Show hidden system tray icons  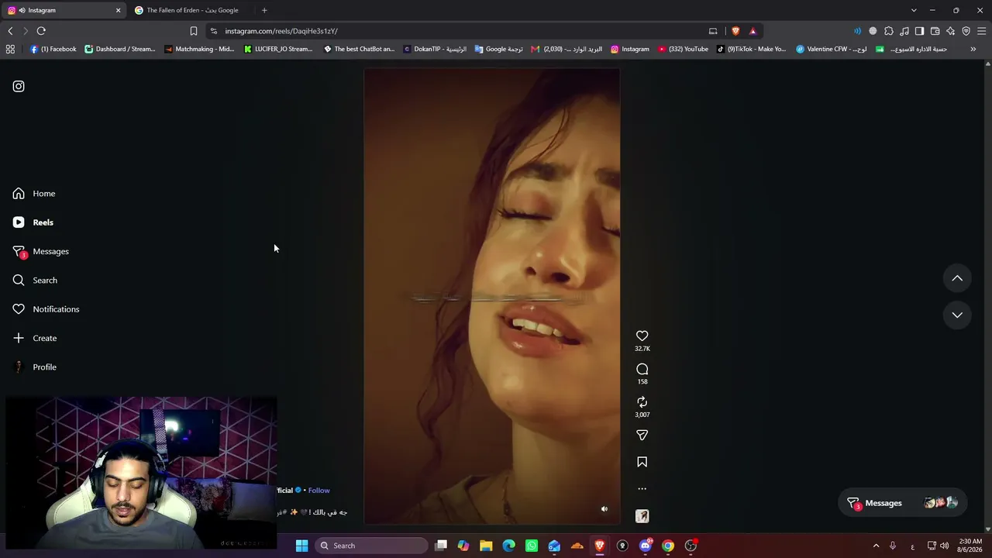tap(877, 546)
